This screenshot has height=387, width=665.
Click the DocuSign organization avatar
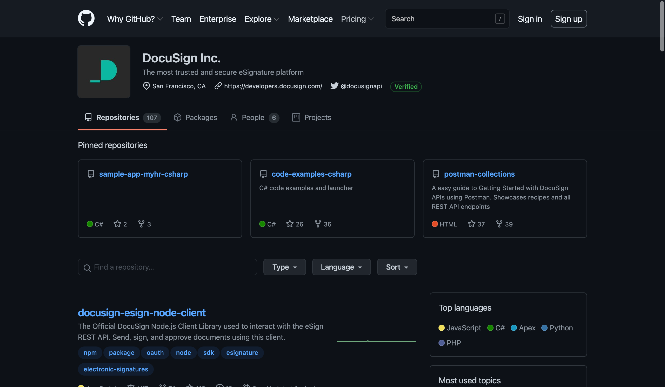104,71
